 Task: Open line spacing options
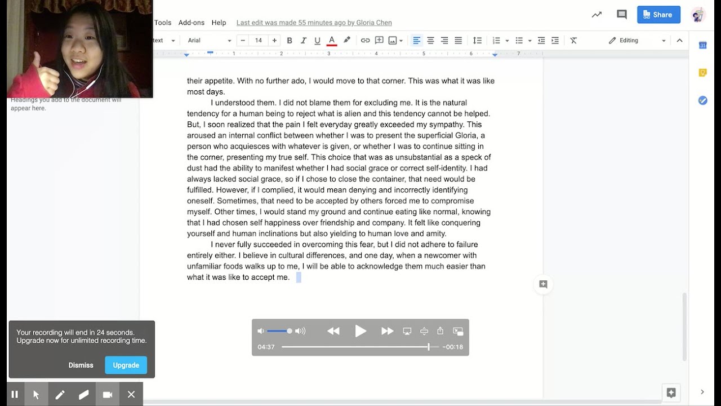477,41
